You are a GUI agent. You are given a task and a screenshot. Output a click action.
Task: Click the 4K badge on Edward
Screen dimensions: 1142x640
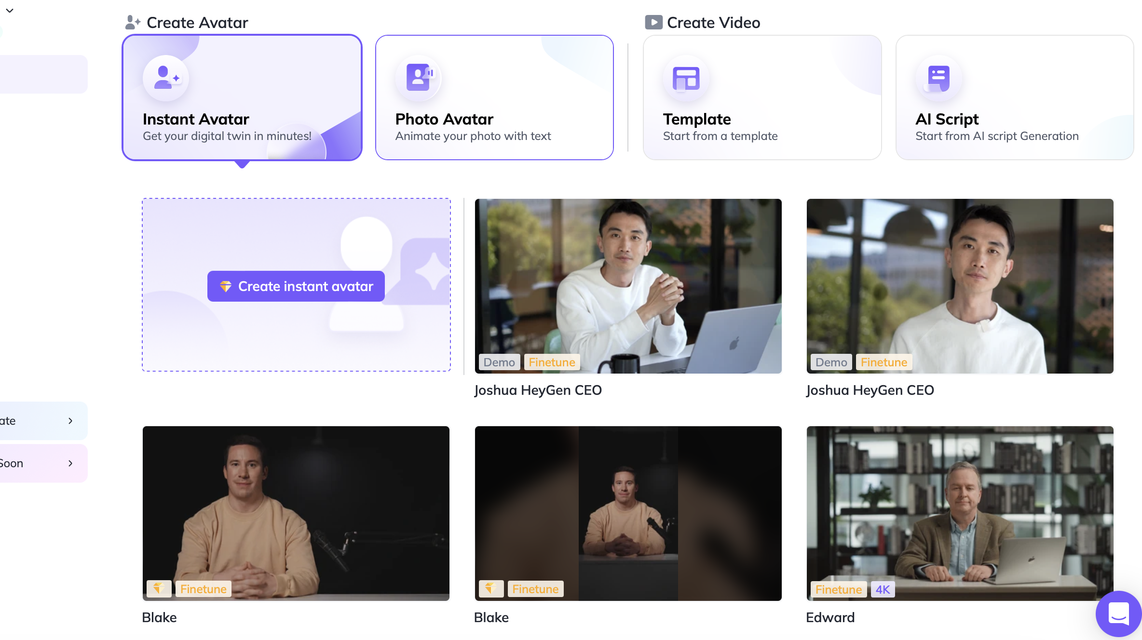883,589
